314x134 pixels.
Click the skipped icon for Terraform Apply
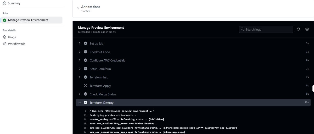[x=85, y=86]
